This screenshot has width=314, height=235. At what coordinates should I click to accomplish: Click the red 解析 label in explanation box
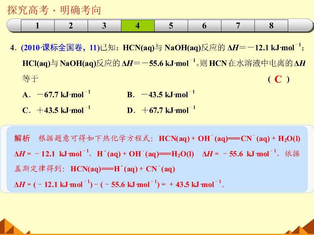(x=22, y=138)
